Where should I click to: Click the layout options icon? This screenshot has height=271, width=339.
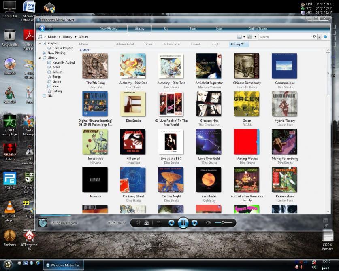(x=239, y=37)
